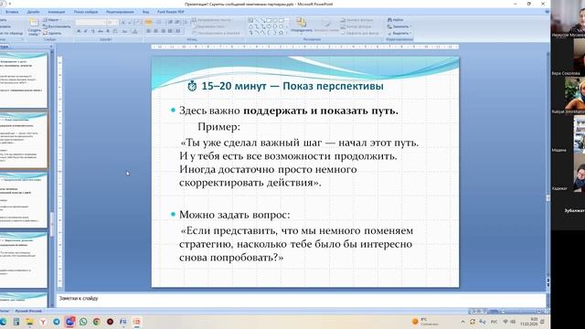585x329 pixels.
Task: Open the Дизайн ribbon tab
Action: click(x=33, y=12)
